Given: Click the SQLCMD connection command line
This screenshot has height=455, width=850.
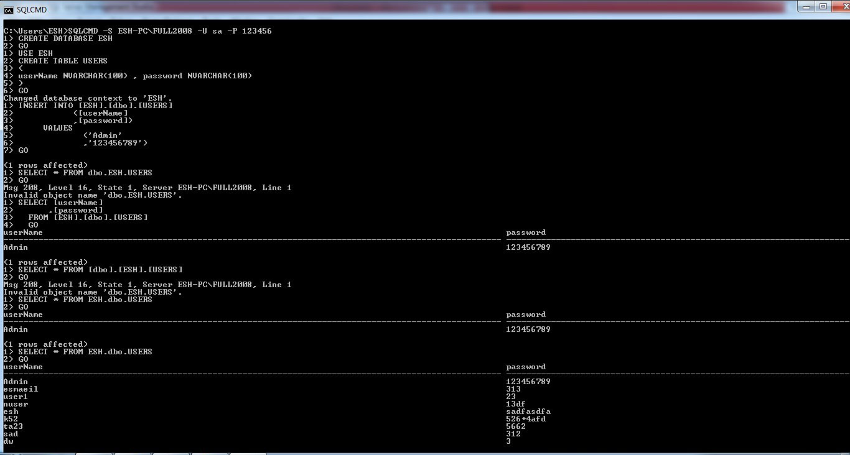Looking at the screenshot, I should tap(138, 31).
